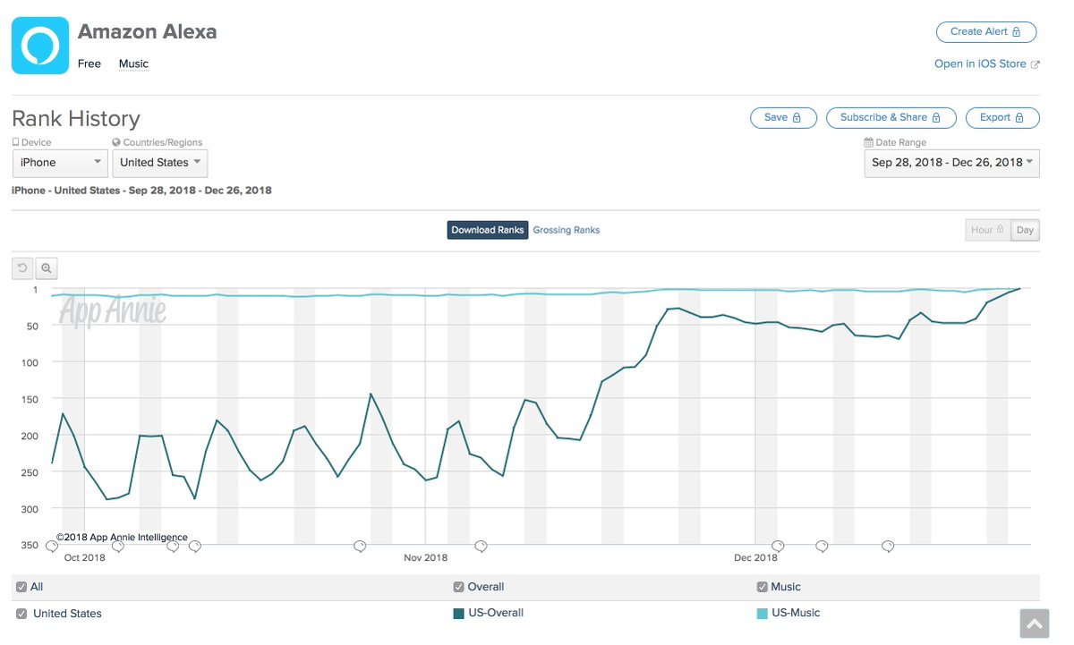
Task: Click the US-Music legend label
Action: point(796,614)
